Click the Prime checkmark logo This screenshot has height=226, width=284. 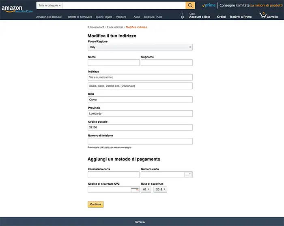tap(209, 5)
